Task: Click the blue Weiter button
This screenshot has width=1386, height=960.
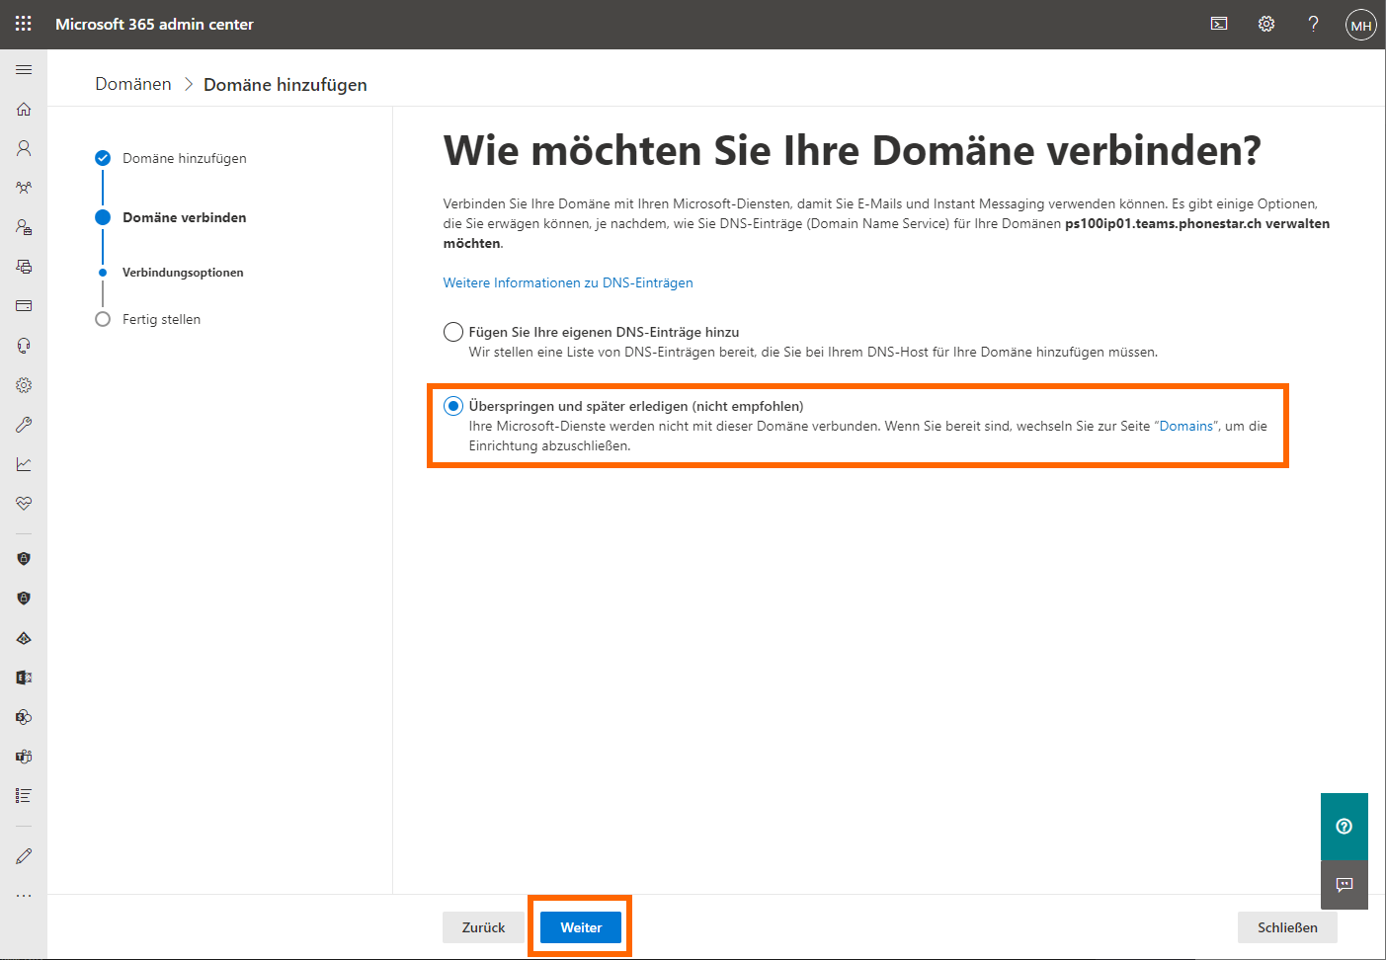Action: pos(581,927)
